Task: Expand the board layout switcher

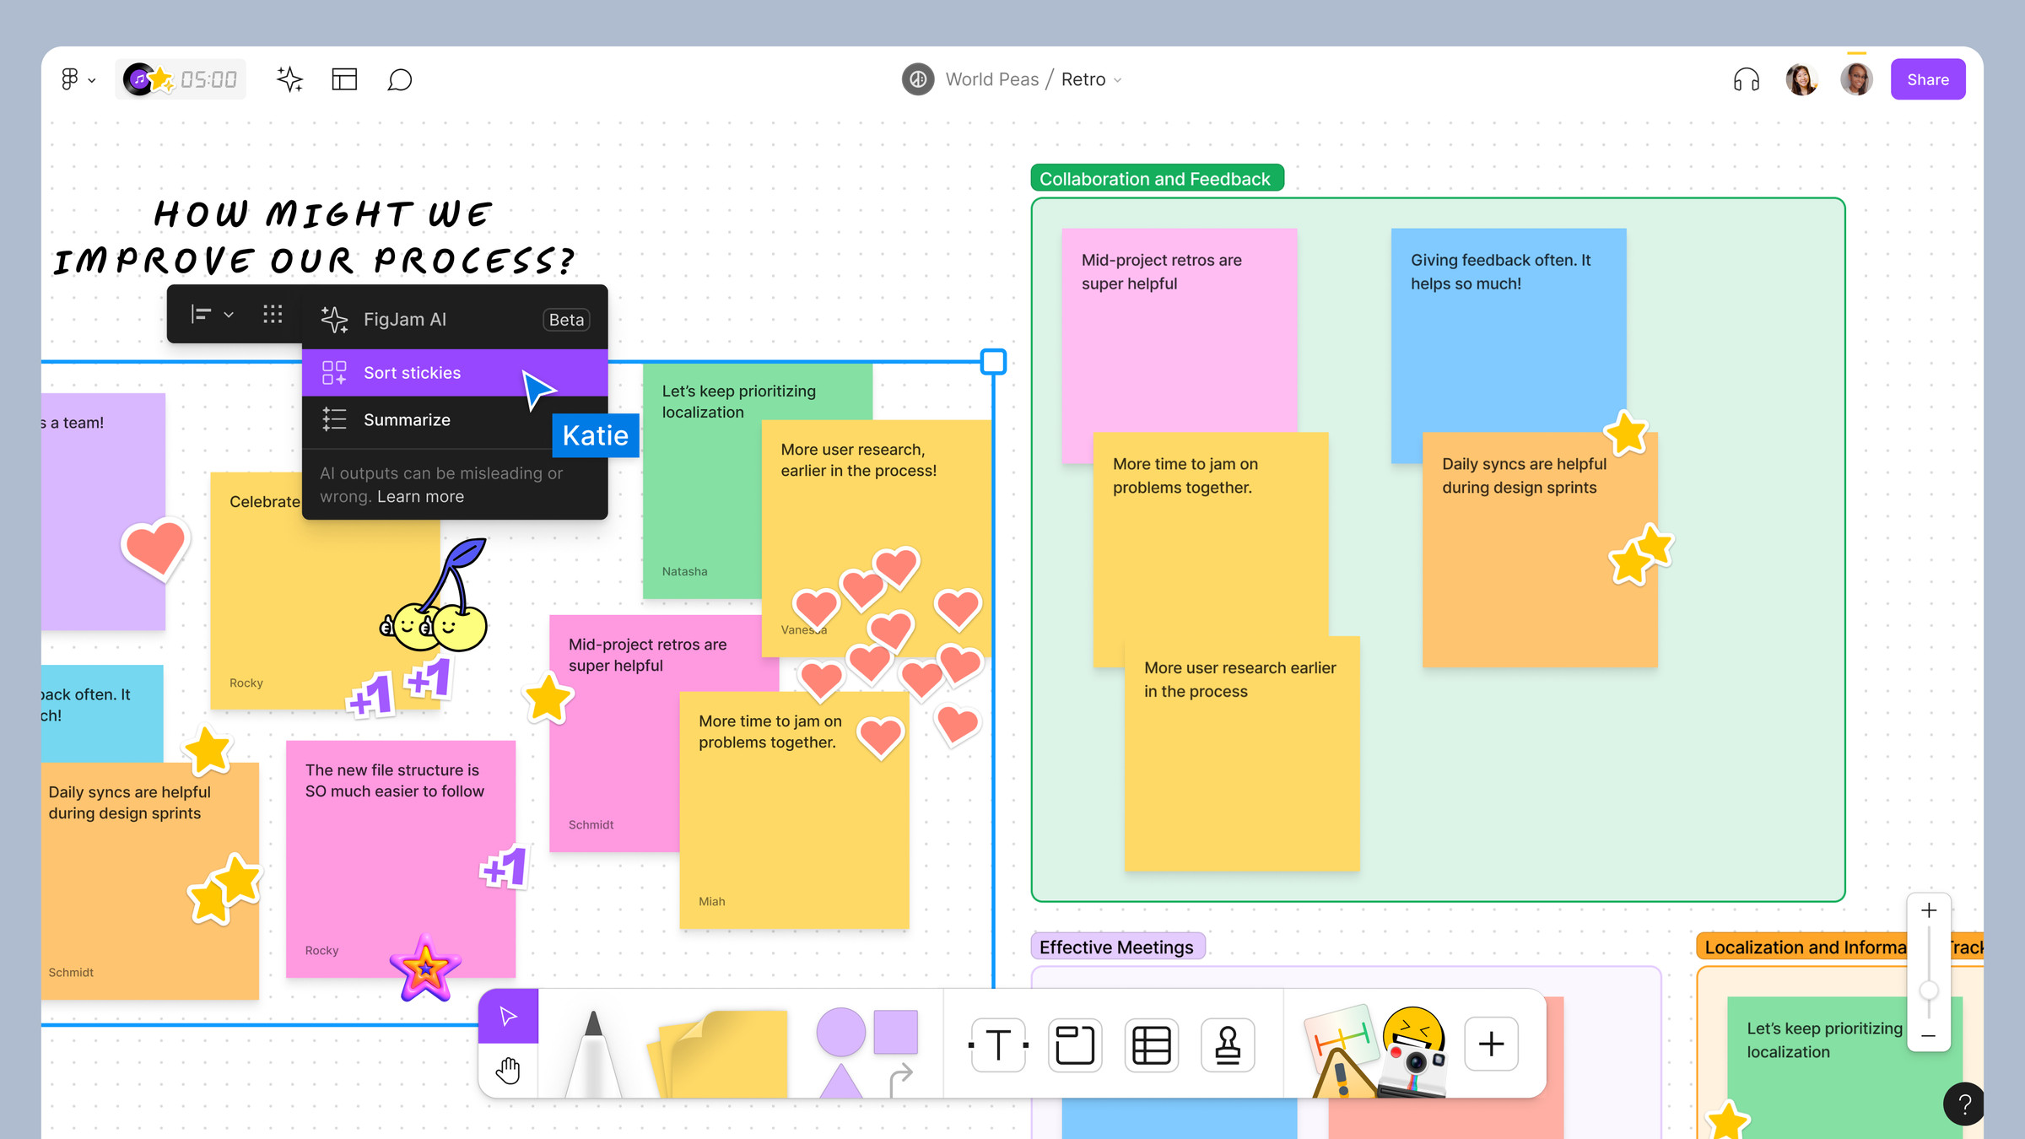Action: tap(343, 79)
